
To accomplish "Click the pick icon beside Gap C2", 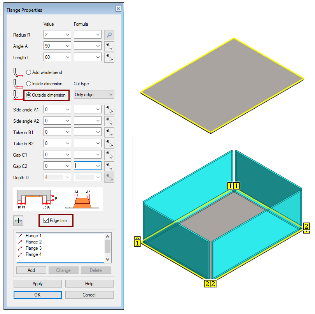I will click(x=109, y=166).
